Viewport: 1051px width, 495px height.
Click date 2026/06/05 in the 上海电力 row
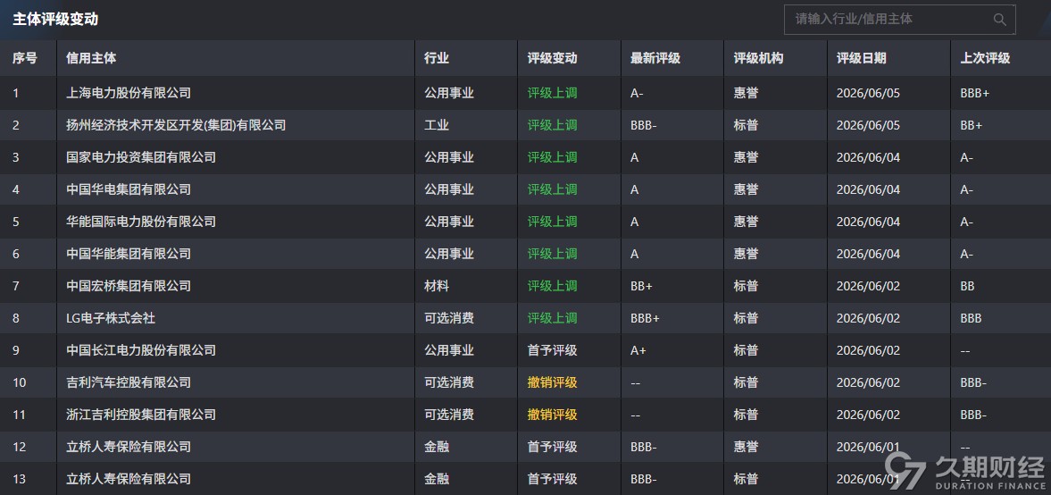tap(868, 93)
